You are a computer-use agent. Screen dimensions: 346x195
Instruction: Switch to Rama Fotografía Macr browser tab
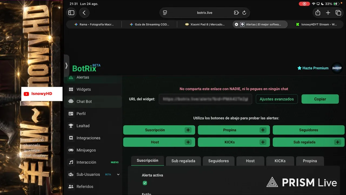[94, 24]
